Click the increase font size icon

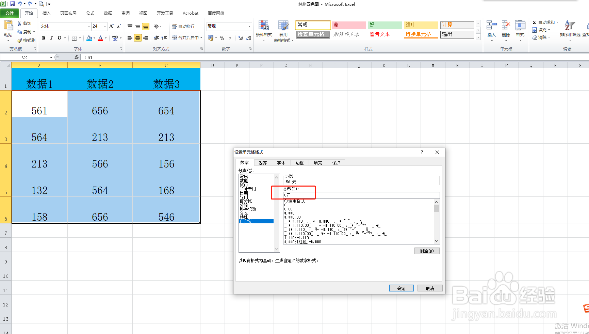(111, 26)
